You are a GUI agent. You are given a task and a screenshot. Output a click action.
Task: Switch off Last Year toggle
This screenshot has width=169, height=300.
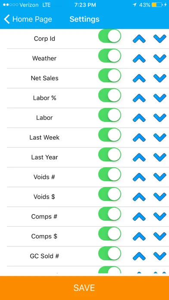[110, 154]
